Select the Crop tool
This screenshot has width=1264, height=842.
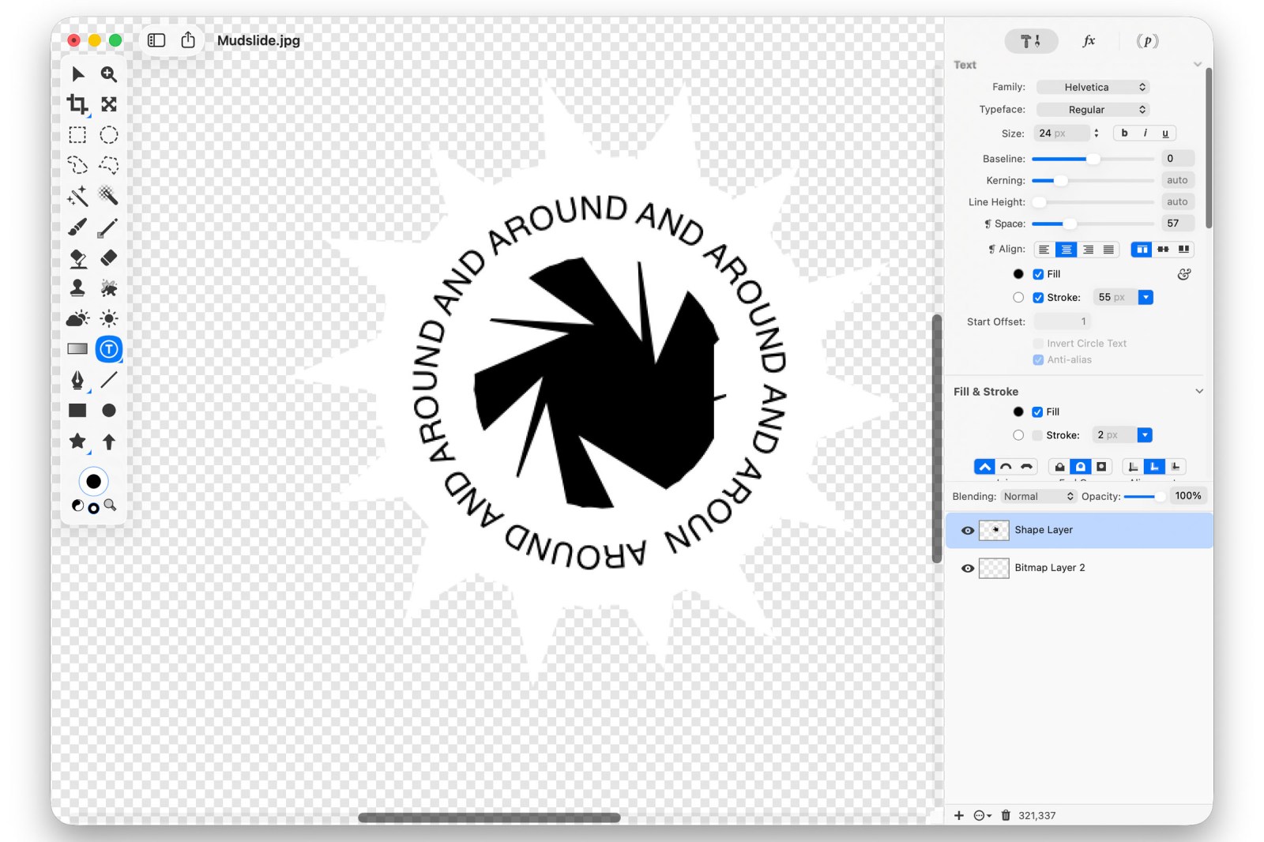tap(77, 104)
